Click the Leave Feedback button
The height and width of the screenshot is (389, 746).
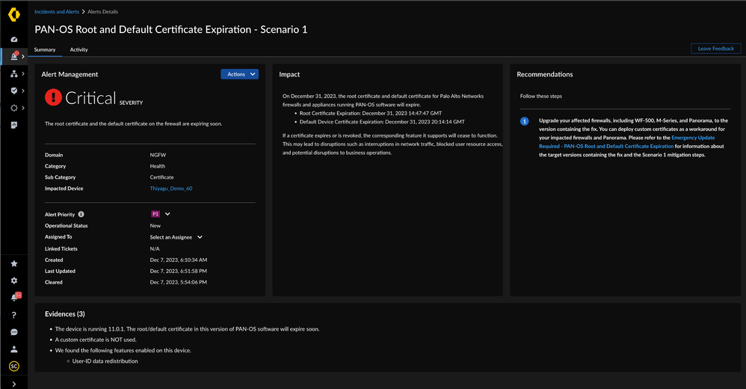tap(715, 49)
